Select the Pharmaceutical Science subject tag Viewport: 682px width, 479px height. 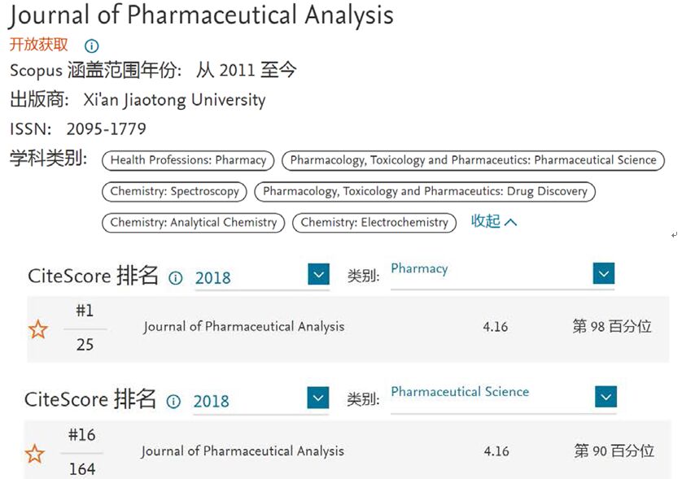point(473,160)
